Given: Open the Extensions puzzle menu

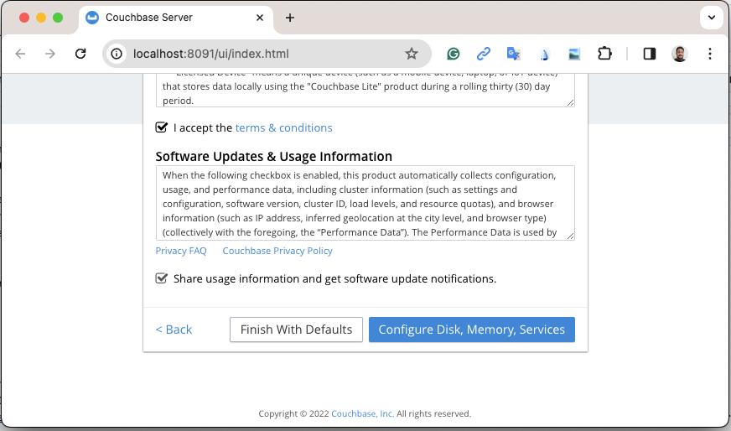Looking at the screenshot, I should point(604,54).
